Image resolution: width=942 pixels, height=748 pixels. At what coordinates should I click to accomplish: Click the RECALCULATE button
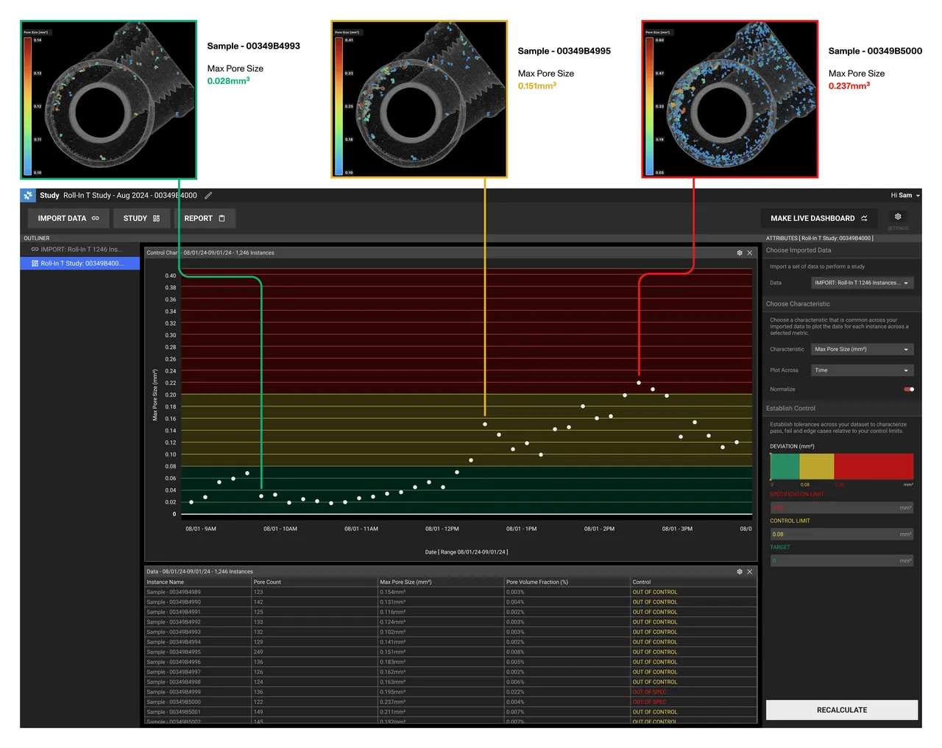(842, 710)
